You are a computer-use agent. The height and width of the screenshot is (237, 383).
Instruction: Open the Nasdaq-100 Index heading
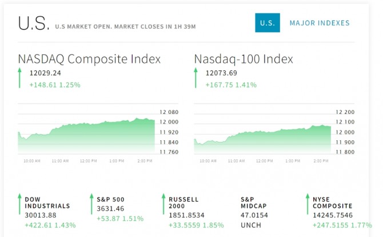244,59
